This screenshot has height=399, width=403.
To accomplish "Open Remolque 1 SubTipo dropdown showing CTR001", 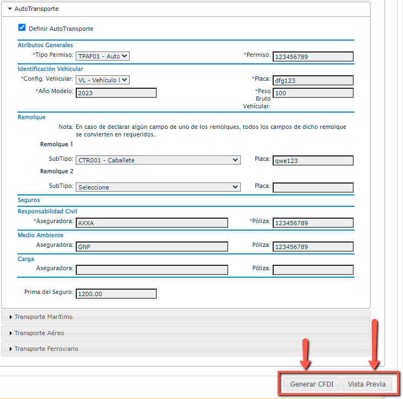I will point(158,160).
